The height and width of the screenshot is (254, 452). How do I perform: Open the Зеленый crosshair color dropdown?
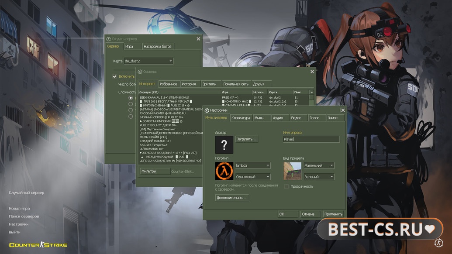tap(319, 176)
